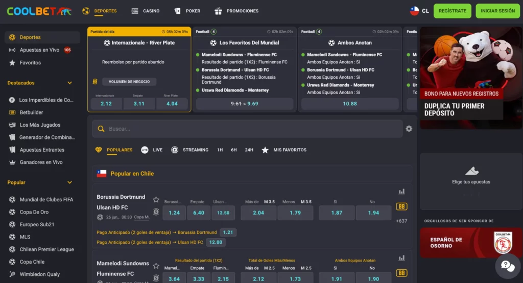
Task: Filter events by 24H
Action: click(249, 150)
